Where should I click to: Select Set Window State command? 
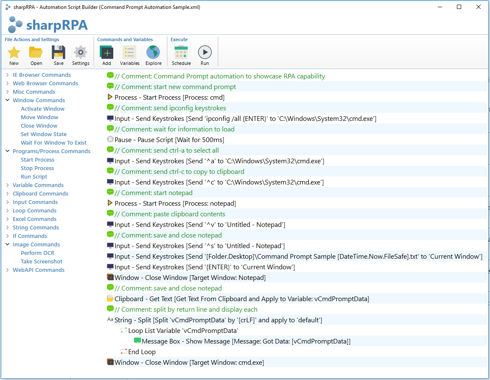[x=44, y=134]
